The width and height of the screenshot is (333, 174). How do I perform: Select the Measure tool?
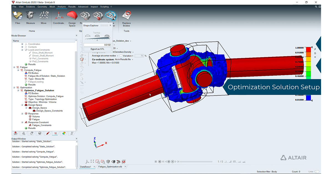coord(31,18)
